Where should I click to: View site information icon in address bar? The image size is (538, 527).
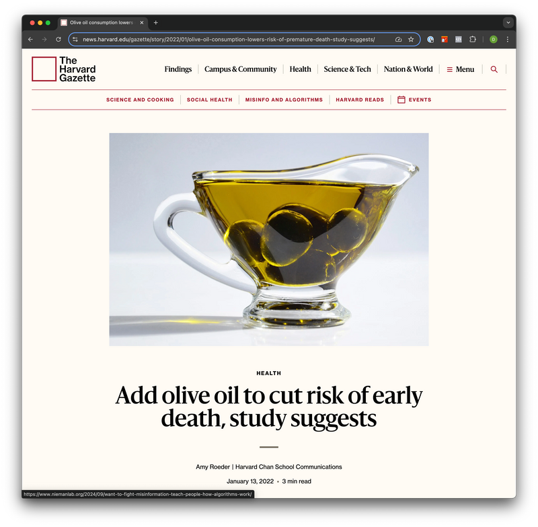75,40
